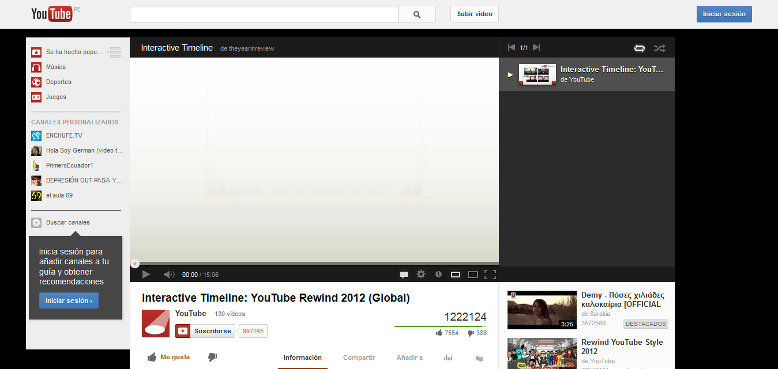The width and height of the screenshot is (778, 369).
Task: Click the YouTube channel spotlight avatar
Action: (x=156, y=324)
